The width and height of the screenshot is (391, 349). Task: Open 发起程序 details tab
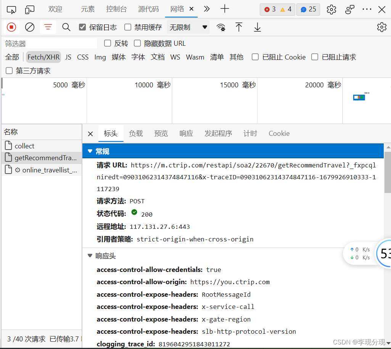tap(218, 133)
